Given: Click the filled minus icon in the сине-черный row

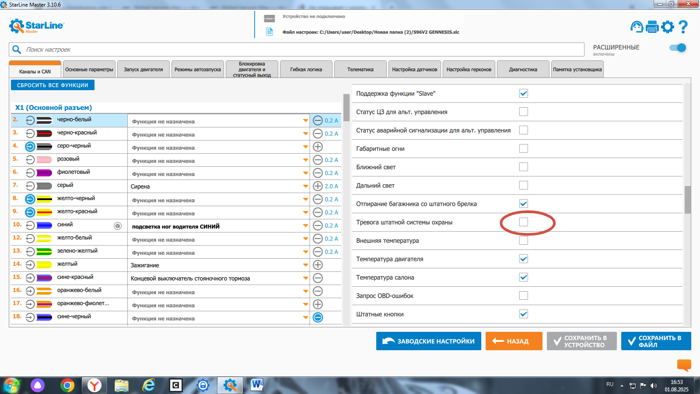Looking at the screenshot, I should pos(318,317).
